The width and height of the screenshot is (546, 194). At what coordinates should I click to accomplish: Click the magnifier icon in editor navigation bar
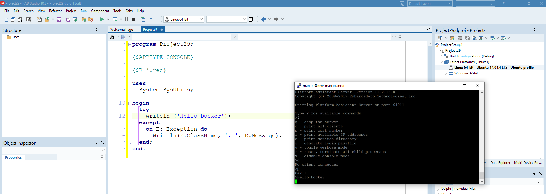(400, 37)
